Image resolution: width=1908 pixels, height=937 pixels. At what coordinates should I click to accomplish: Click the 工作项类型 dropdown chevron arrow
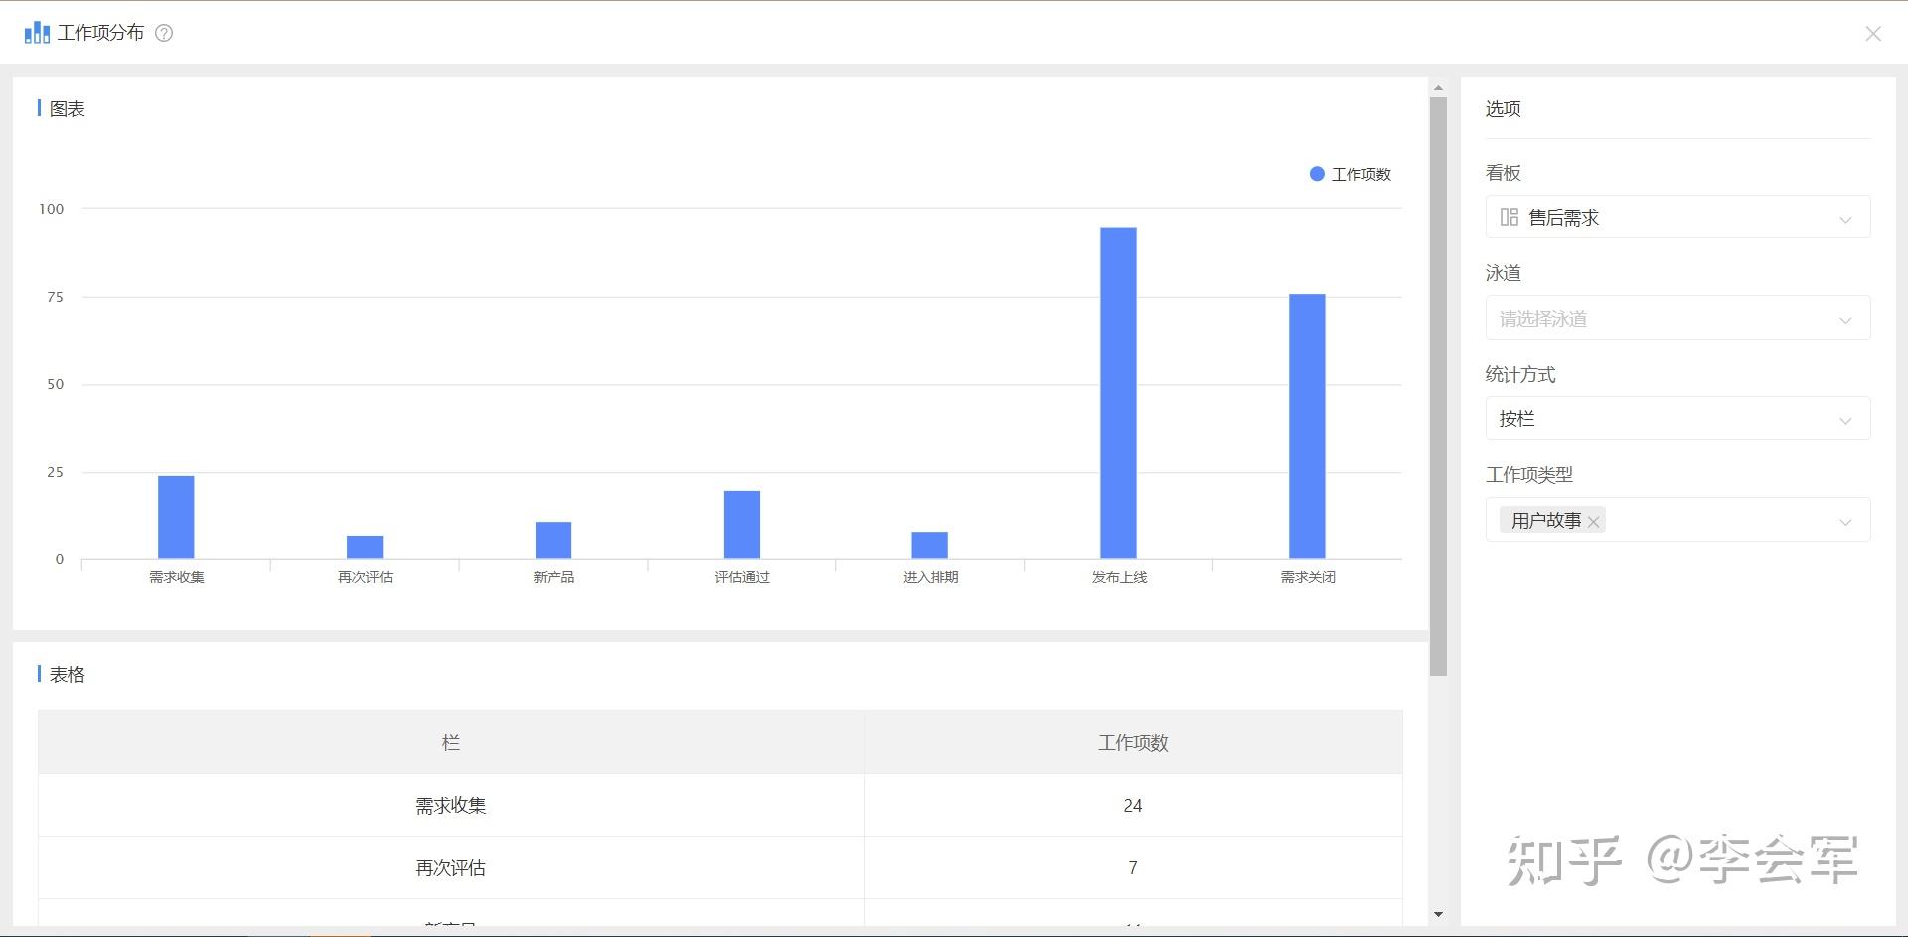(1845, 521)
